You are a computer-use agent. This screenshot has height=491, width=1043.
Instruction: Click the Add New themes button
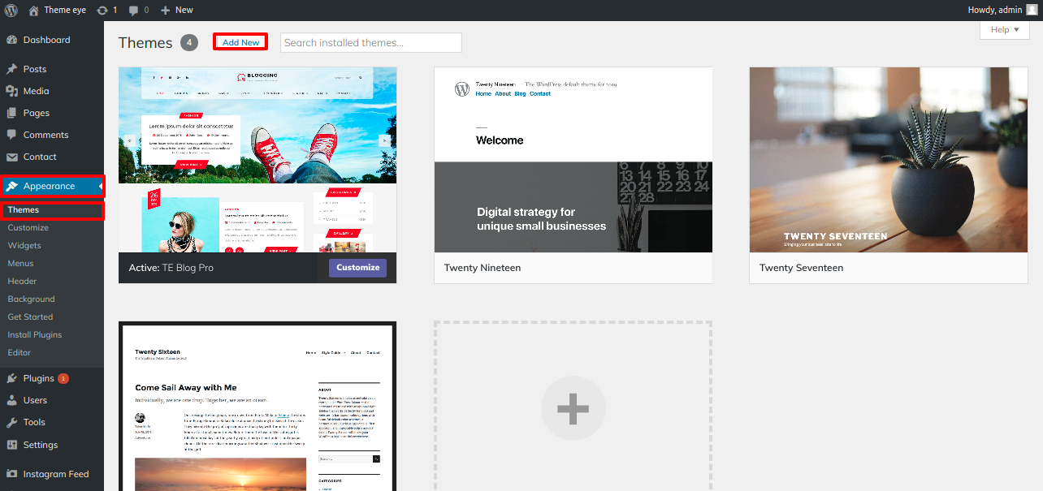click(x=240, y=42)
